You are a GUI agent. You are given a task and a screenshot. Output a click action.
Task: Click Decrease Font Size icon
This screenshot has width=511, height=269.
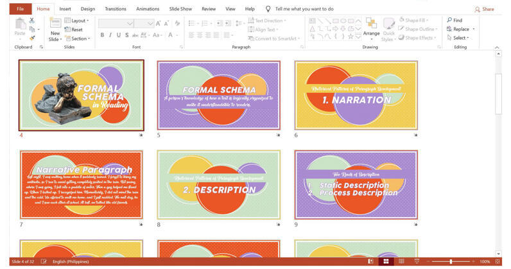[x=166, y=24]
